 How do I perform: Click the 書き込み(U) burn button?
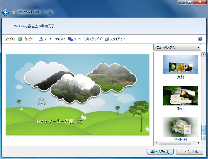pos(160,152)
